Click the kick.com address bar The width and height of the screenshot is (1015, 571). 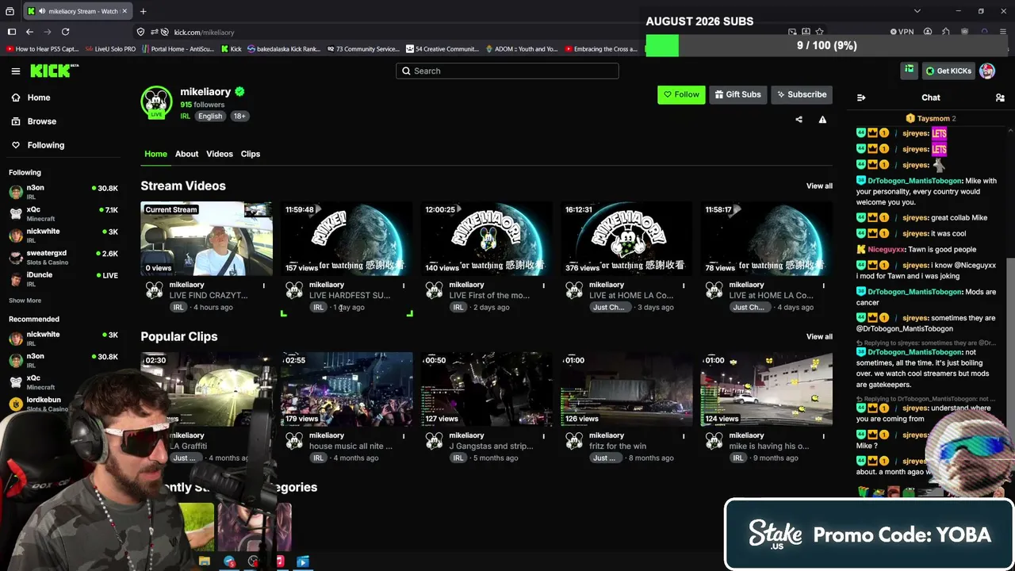tap(204, 32)
